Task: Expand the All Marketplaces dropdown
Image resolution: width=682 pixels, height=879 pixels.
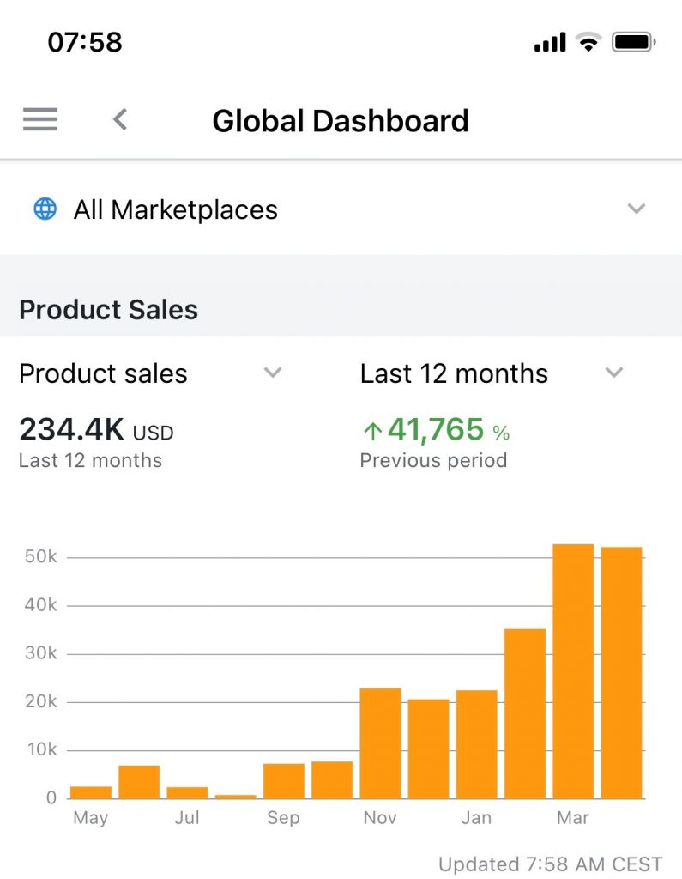Action: pos(636,209)
